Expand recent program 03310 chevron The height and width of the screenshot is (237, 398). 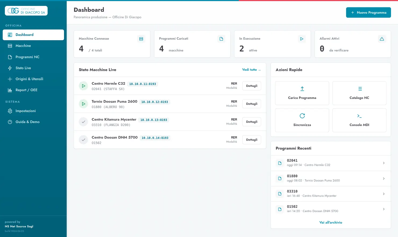click(384, 194)
